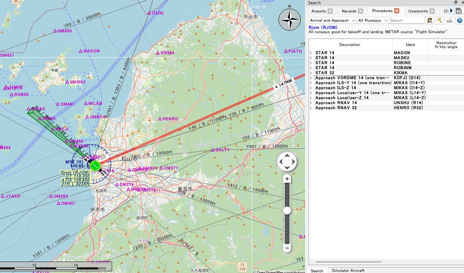Click the green RJOM airport symbol

click(95, 166)
